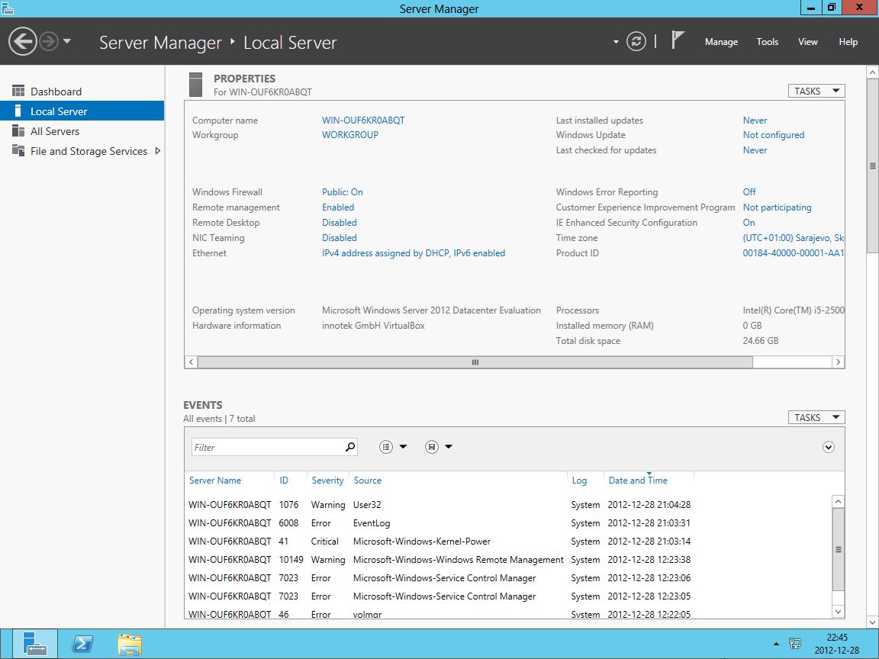Click the filter search magnifier icon

tap(349, 447)
